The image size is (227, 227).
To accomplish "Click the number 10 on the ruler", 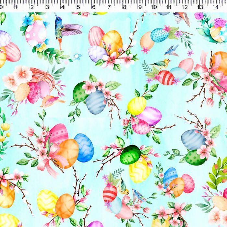I will point(154,7).
